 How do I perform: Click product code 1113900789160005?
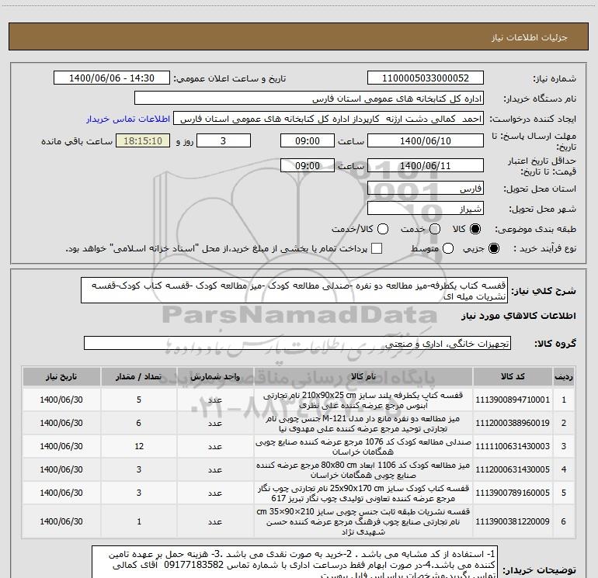(513, 493)
